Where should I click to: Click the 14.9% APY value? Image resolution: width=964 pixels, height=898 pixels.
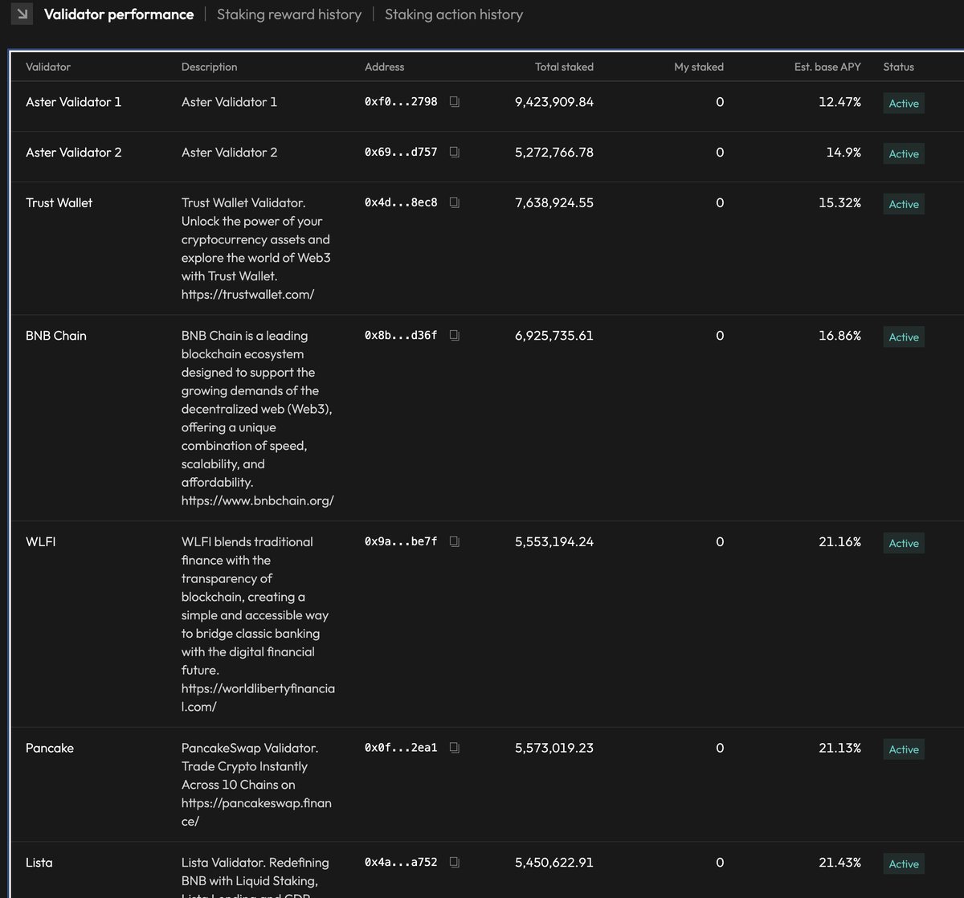[843, 152]
